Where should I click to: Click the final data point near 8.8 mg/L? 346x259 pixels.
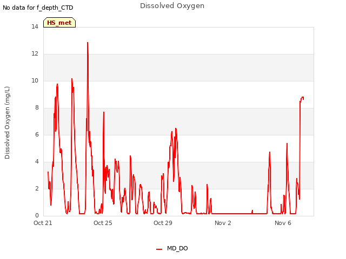[x=303, y=98]
